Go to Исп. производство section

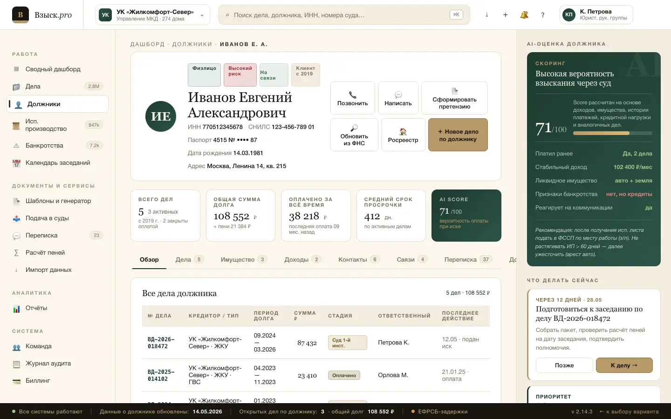[x=58, y=125]
